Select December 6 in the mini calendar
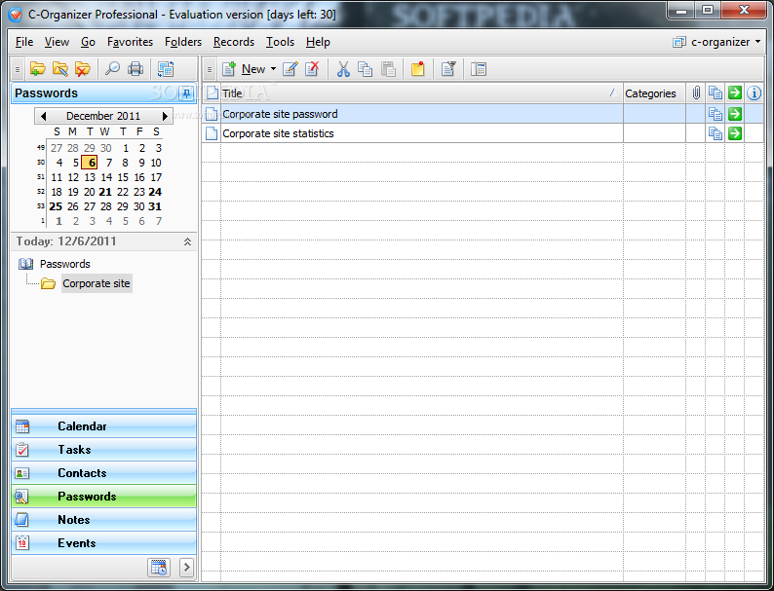774x591 pixels. pos(90,163)
